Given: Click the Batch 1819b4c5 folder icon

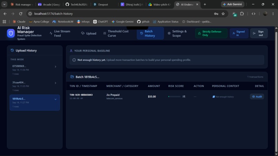Looking at the screenshot, I should click(x=72, y=77).
